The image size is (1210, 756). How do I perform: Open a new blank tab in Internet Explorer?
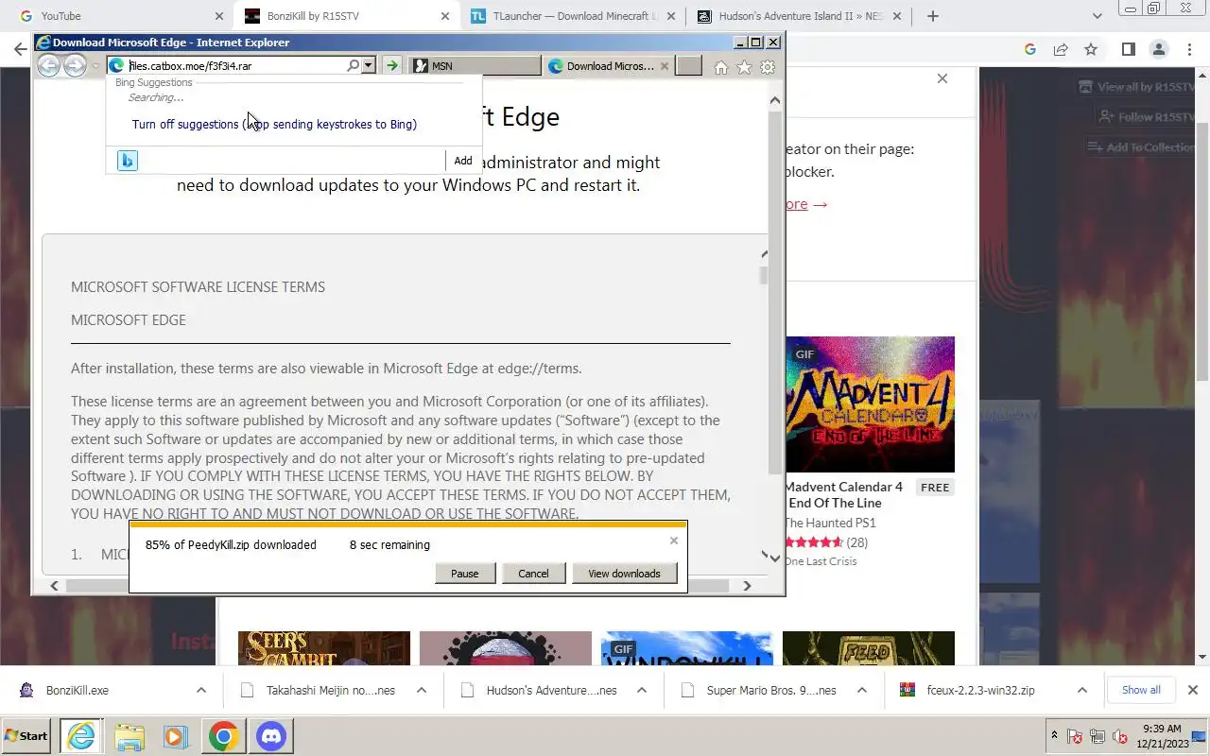click(x=688, y=66)
